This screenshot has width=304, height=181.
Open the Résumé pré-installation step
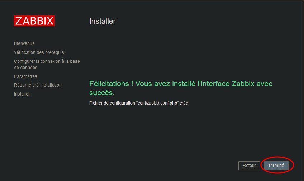pyautogui.click(x=38, y=85)
